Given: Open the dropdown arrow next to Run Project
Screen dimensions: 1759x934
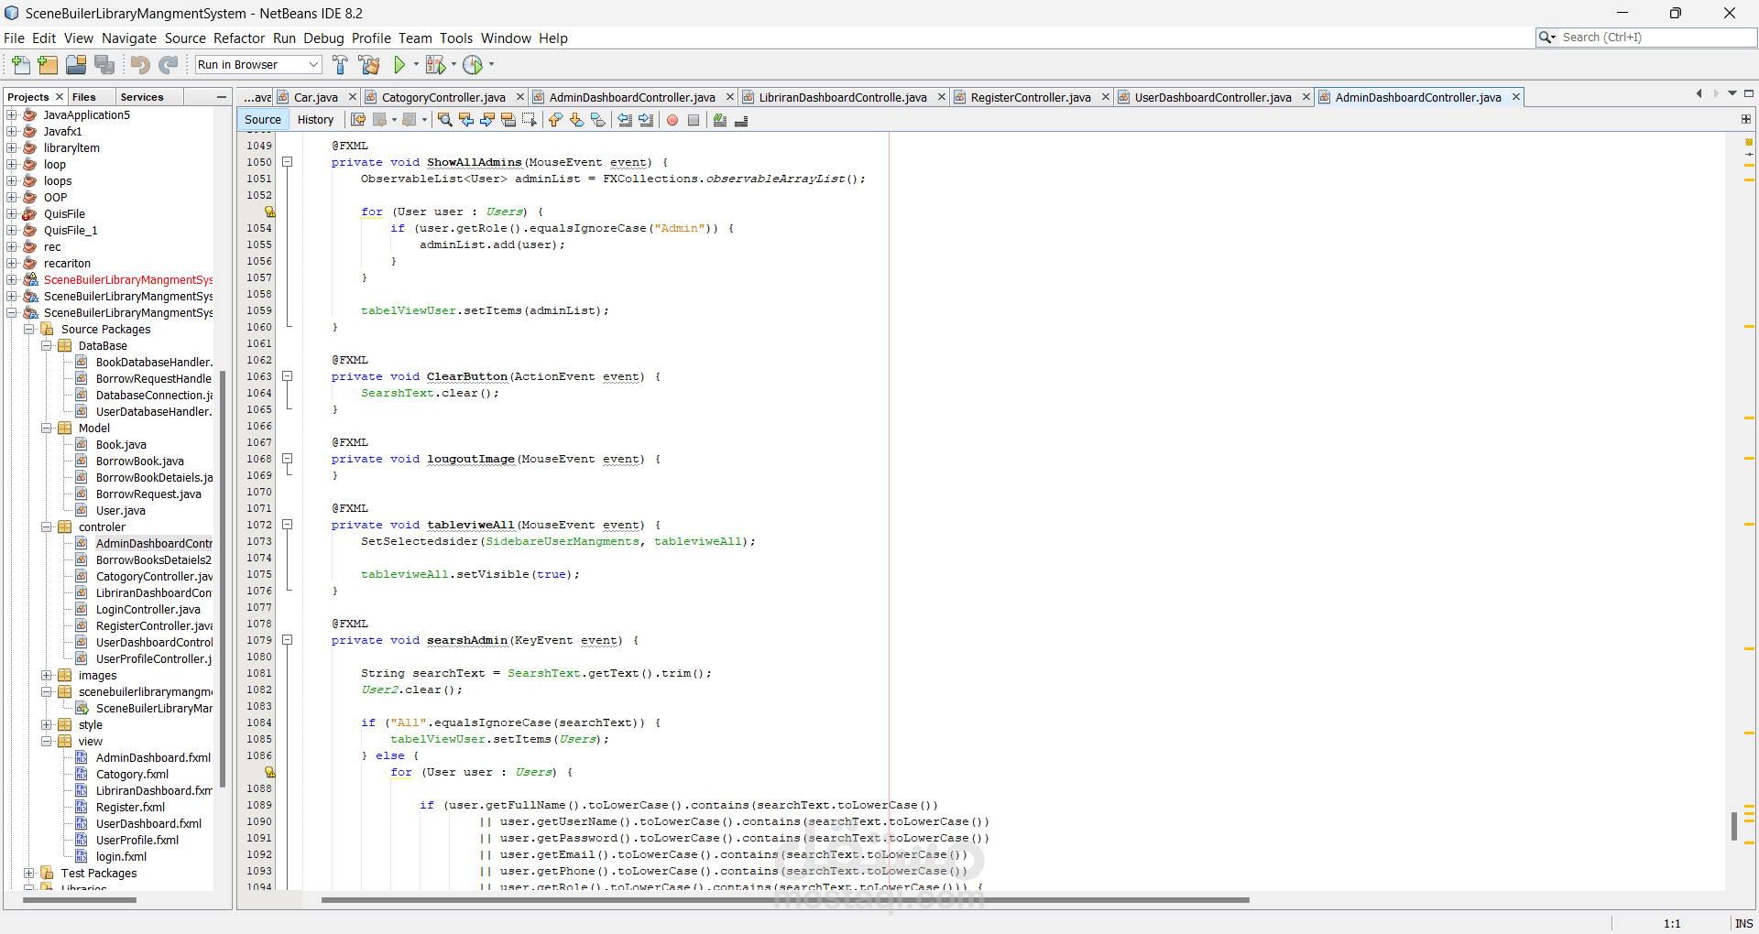Looking at the screenshot, I should 416,65.
